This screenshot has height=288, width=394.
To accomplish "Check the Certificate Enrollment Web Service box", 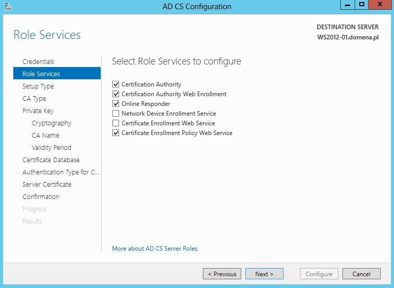I will pos(115,123).
